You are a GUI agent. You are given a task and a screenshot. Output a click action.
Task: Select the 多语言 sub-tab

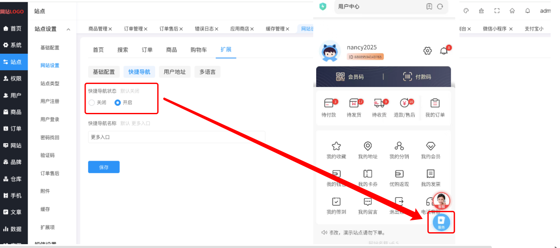coord(207,72)
